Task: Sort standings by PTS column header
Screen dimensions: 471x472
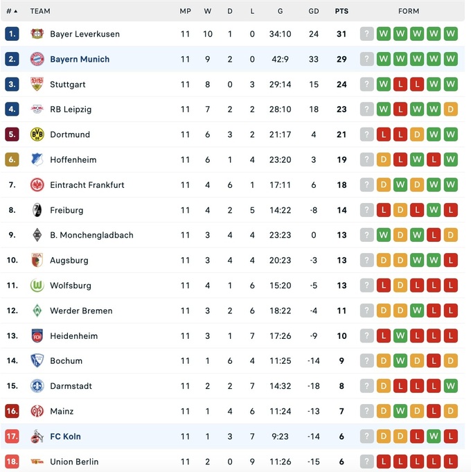Action: (341, 11)
